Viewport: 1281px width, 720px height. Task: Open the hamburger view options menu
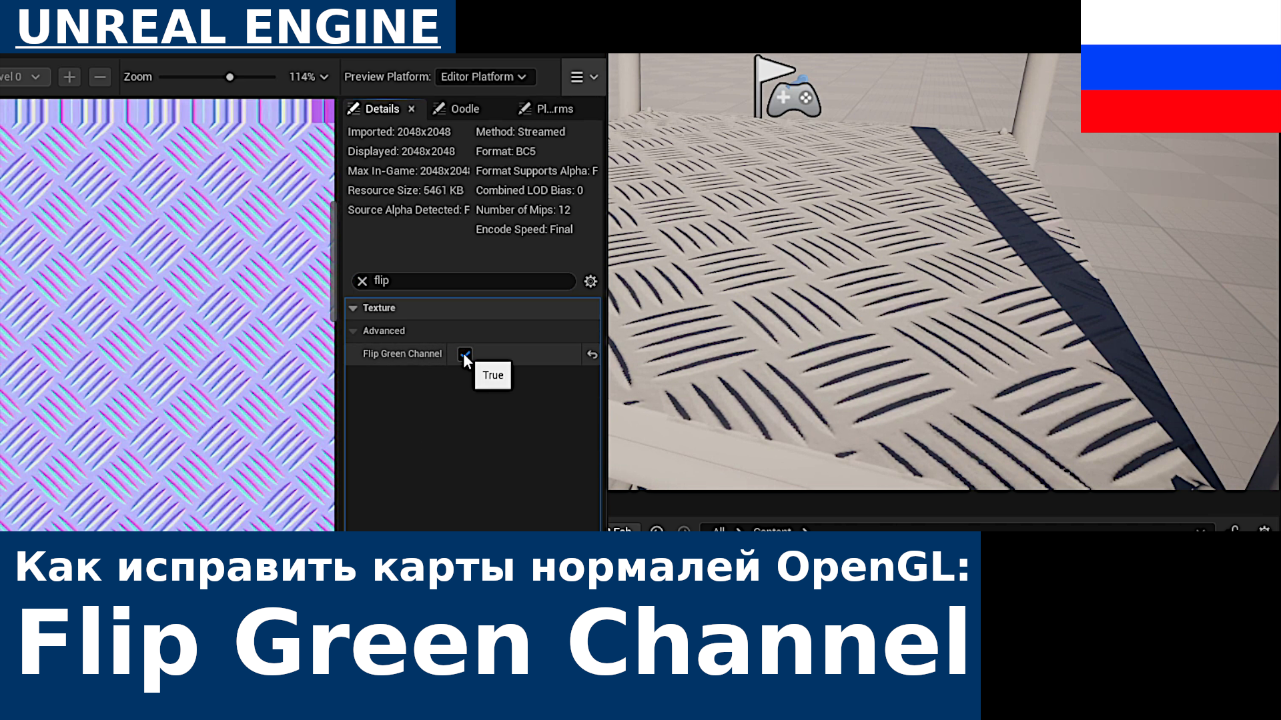[584, 77]
